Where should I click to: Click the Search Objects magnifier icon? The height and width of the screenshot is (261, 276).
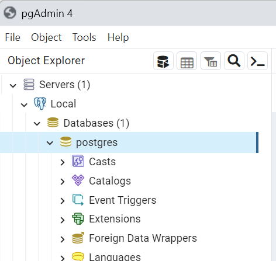pos(234,61)
